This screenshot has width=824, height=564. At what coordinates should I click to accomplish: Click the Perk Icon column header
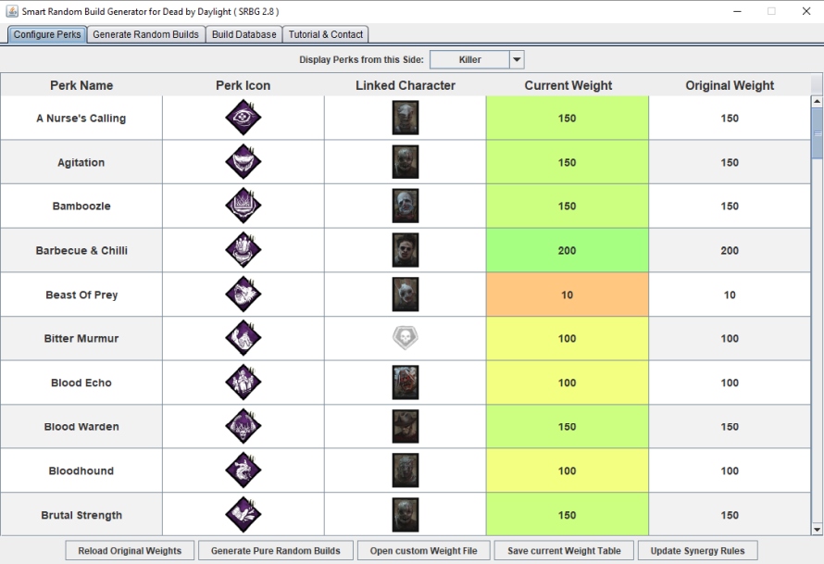click(x=243, y=85)
